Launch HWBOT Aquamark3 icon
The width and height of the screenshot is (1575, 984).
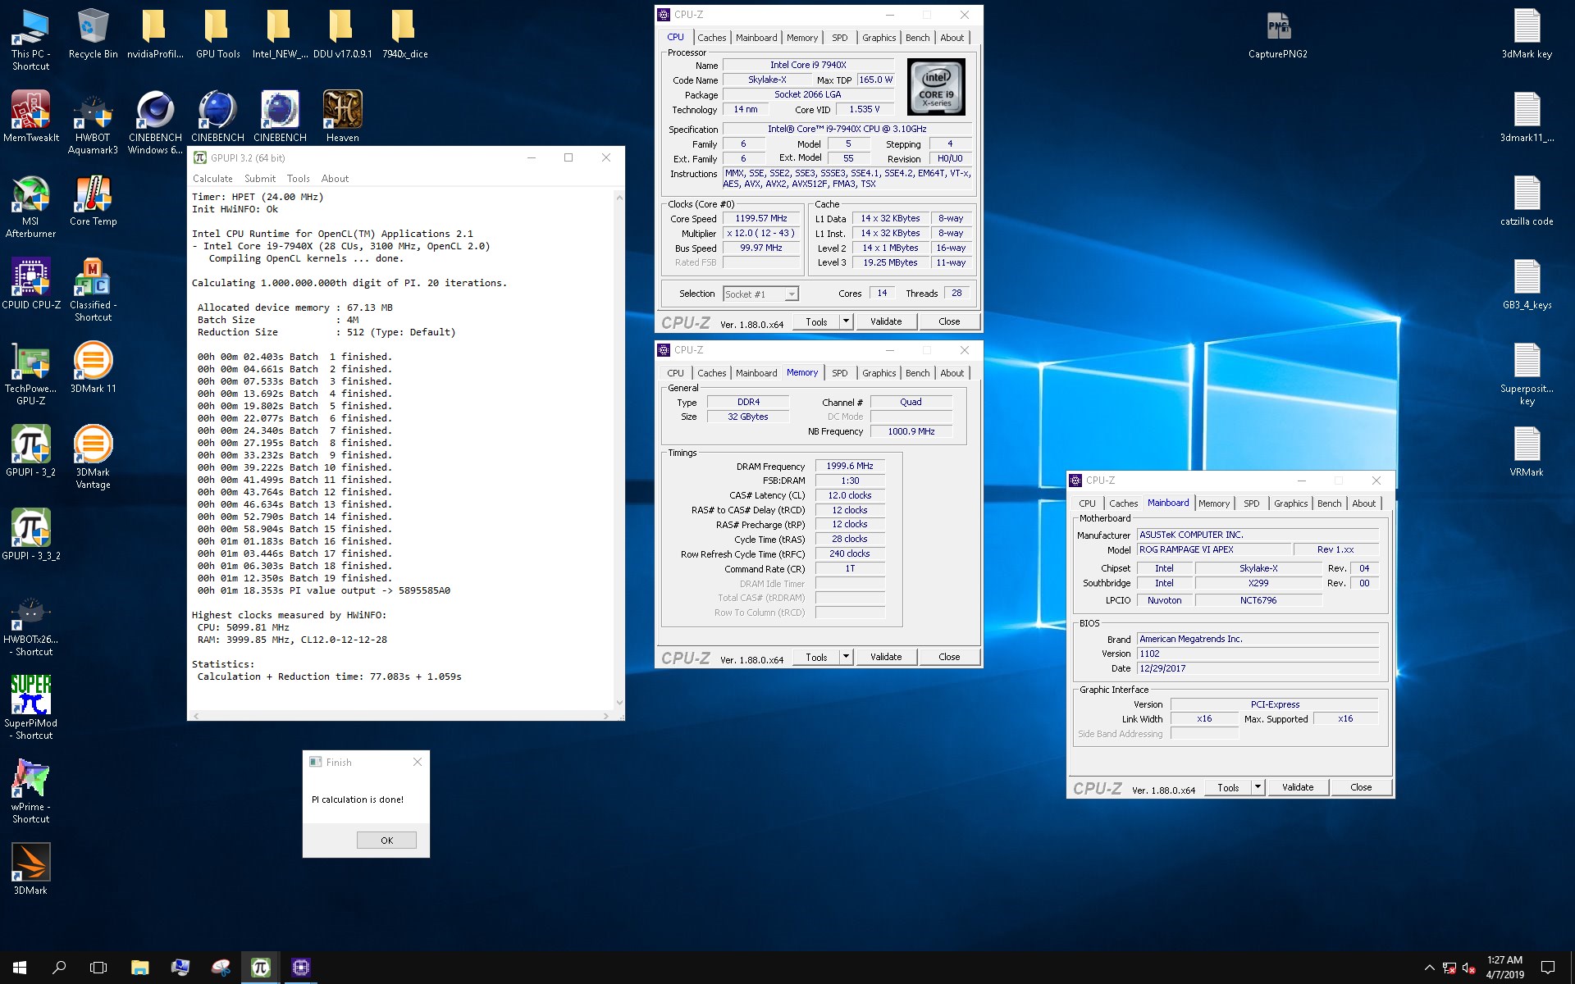(93, 123)
